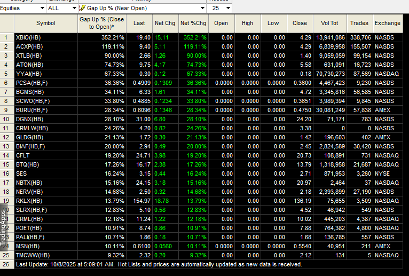Select the BIAF(HB,F) symbol
409x276 pixels.
pos(30,146)
